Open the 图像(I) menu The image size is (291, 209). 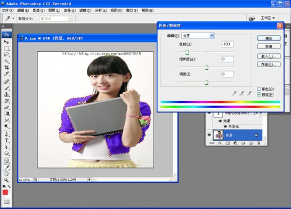pyautogui.click(x=38, y=10)
